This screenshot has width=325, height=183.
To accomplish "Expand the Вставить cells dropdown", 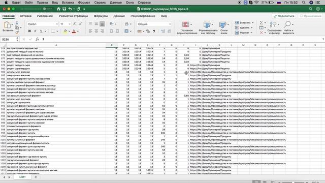I will [x=253, y=22].
